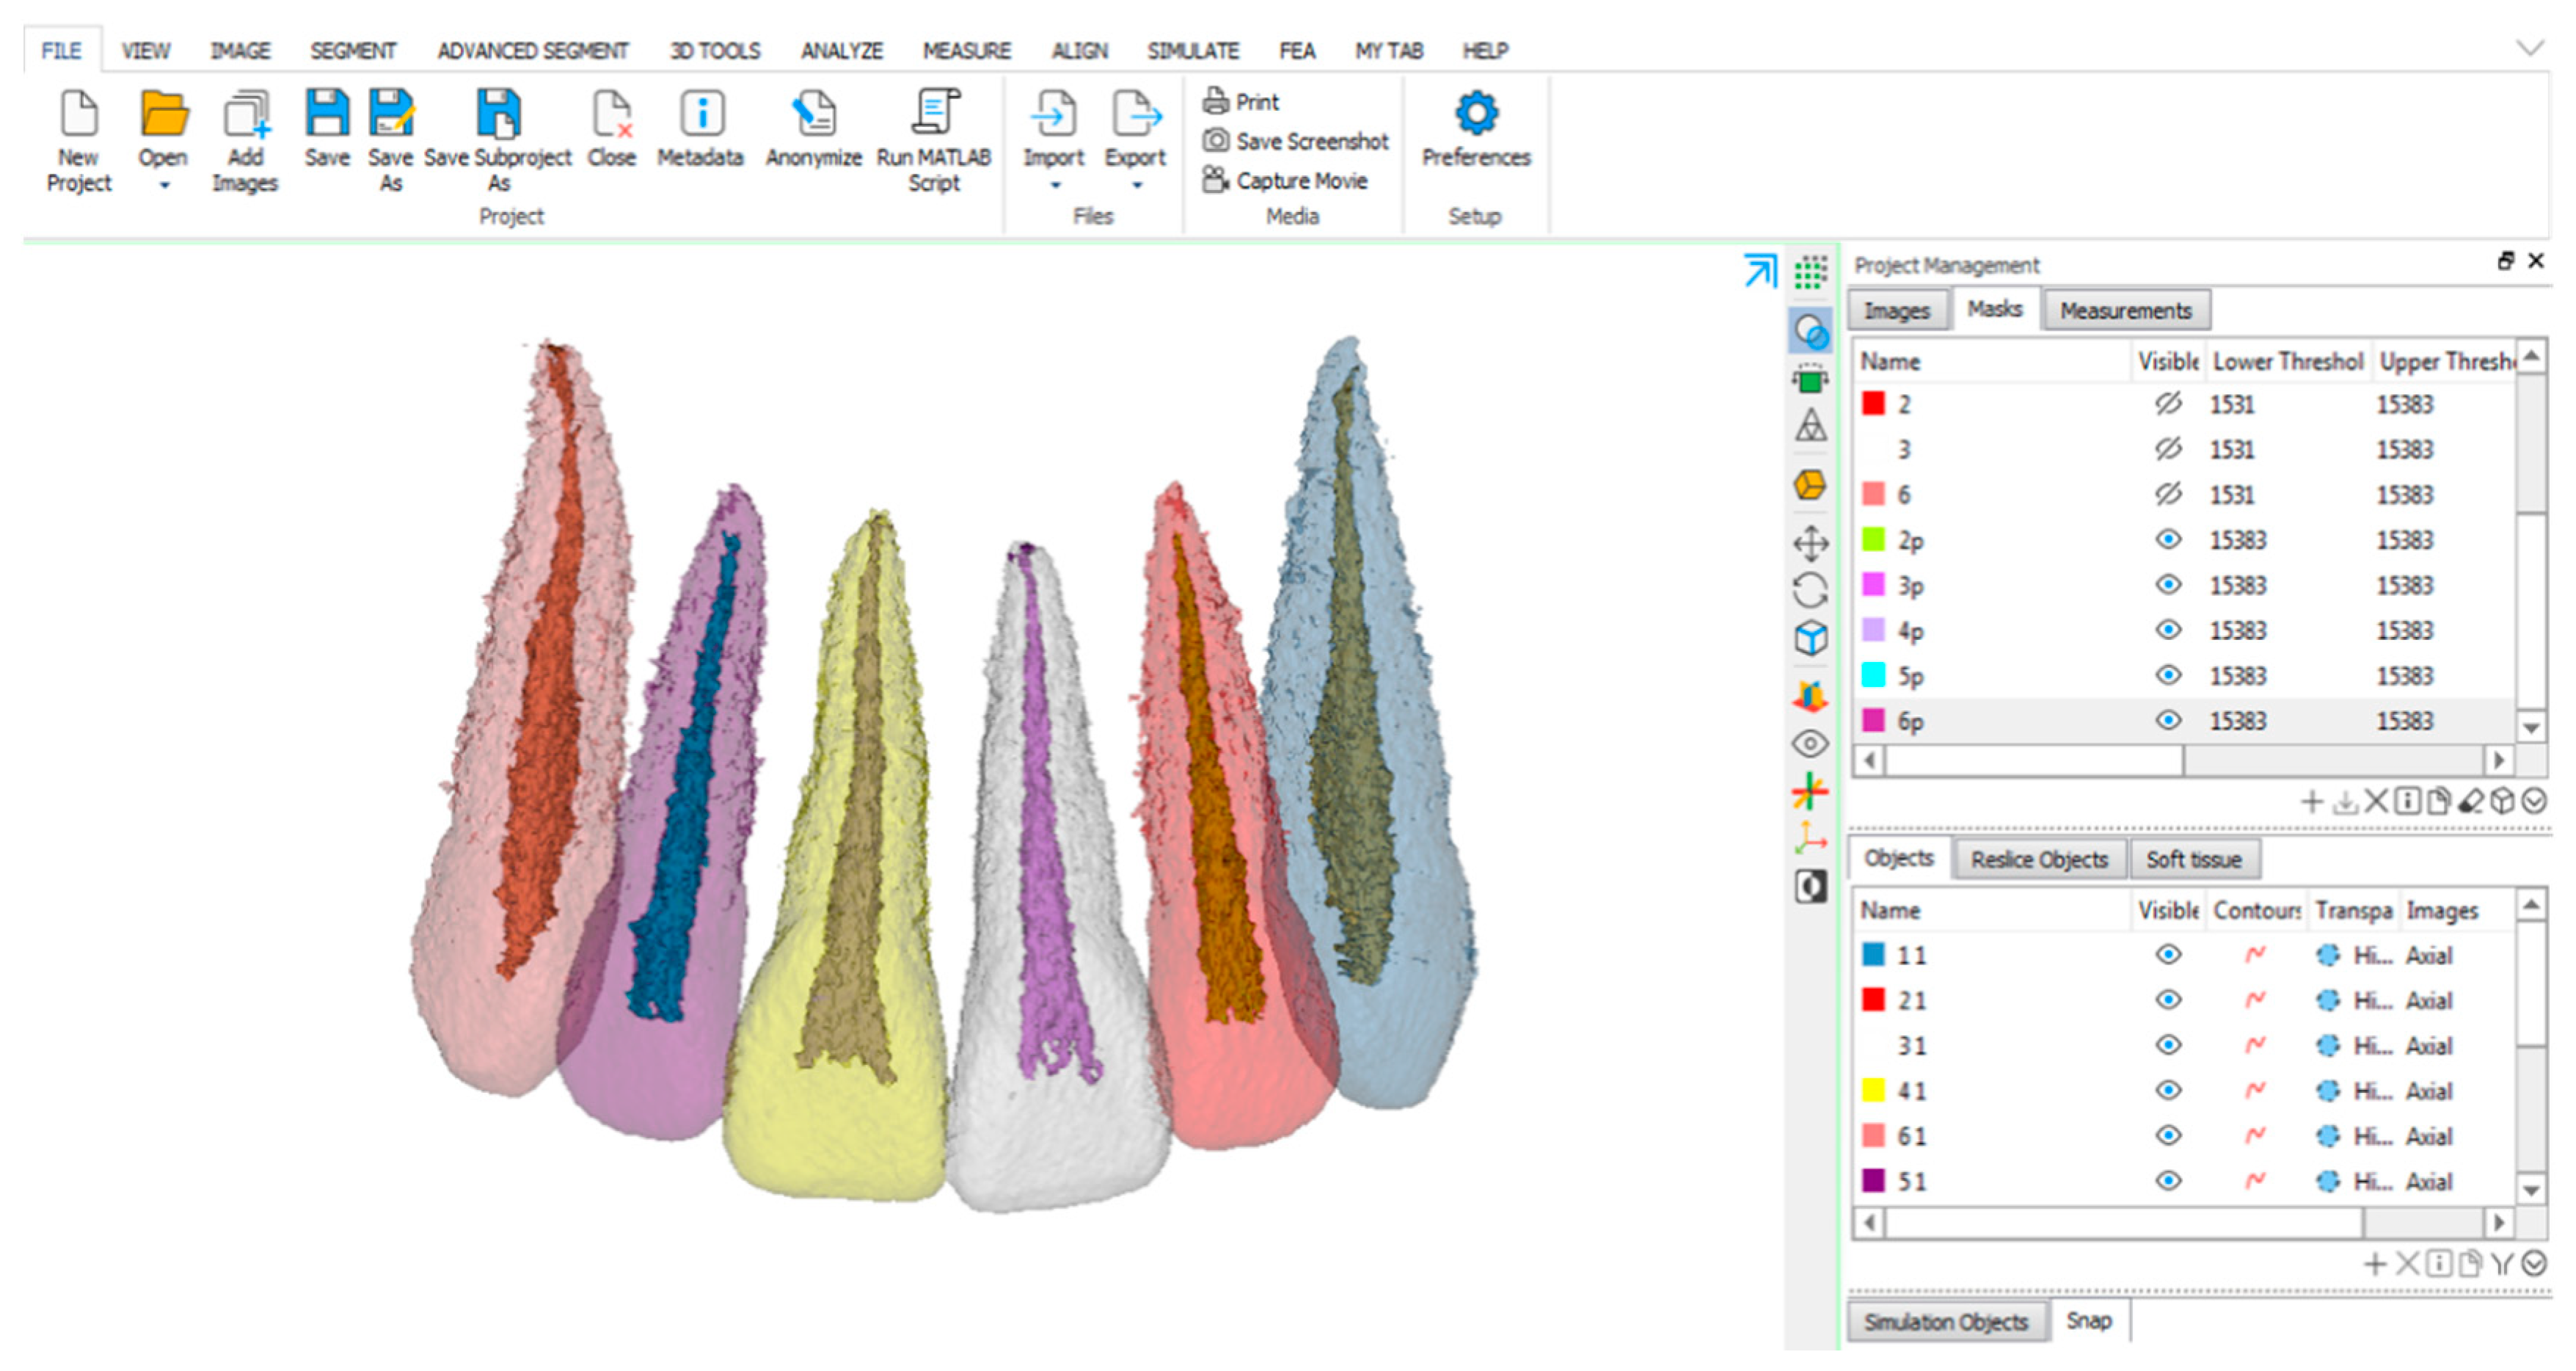Show hidden mask 2 with its eye icon

[x=2167, y=404]
